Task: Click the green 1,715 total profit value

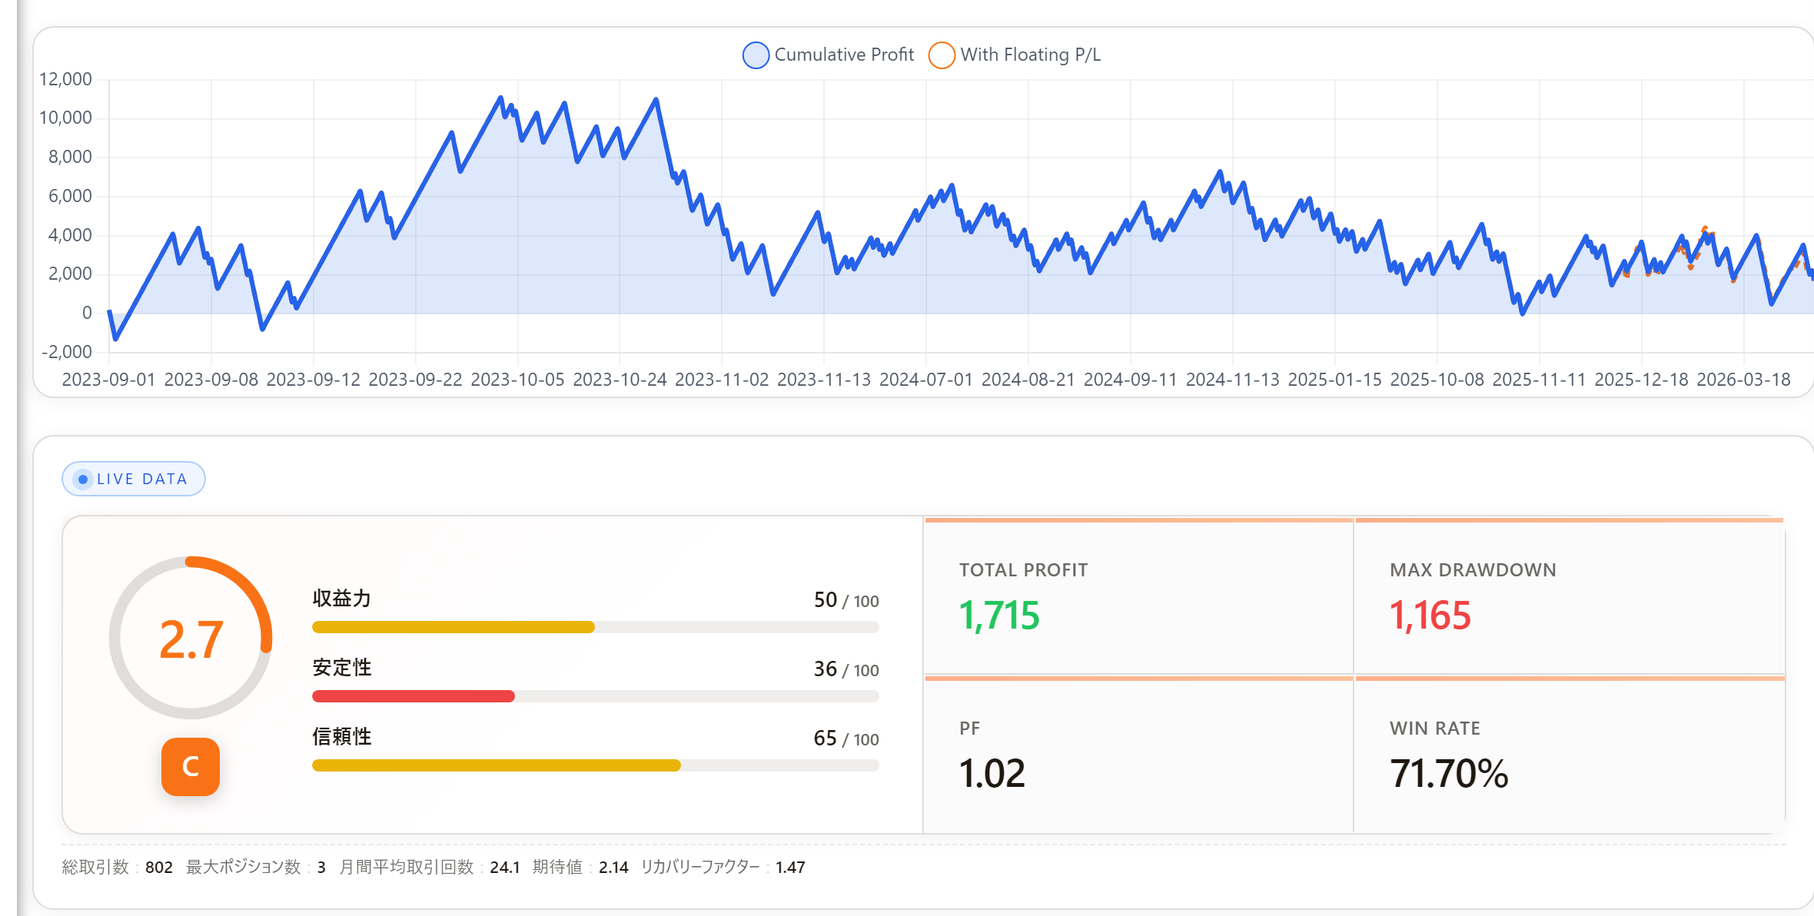Action: tap(999, 616)
